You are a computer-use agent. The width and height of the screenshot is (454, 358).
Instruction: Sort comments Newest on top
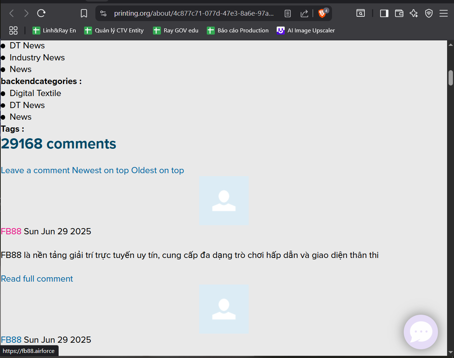pos(100,170)
